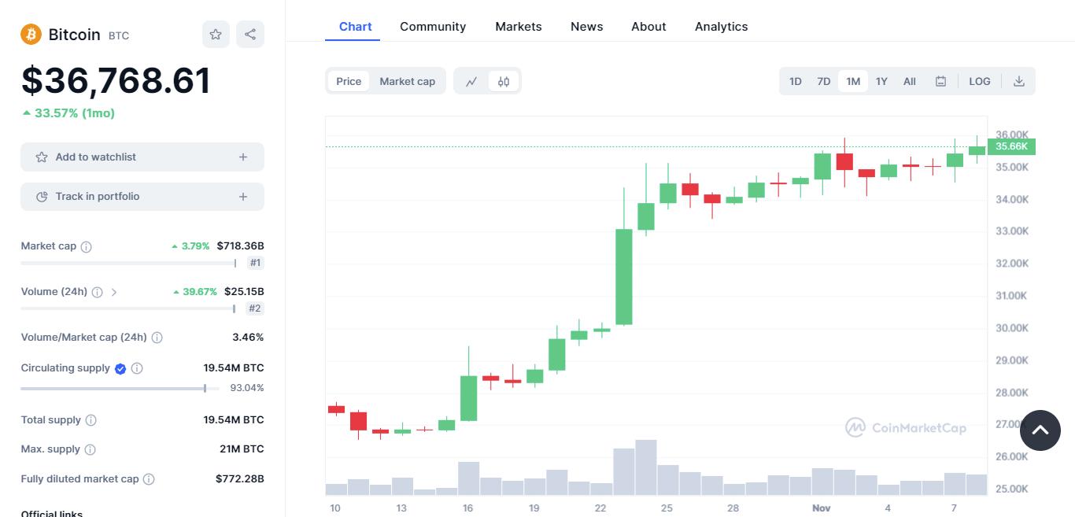Show Max. supply info icon
The height and width of the screenshot is (517, 1075).
(x=90, y=449)
